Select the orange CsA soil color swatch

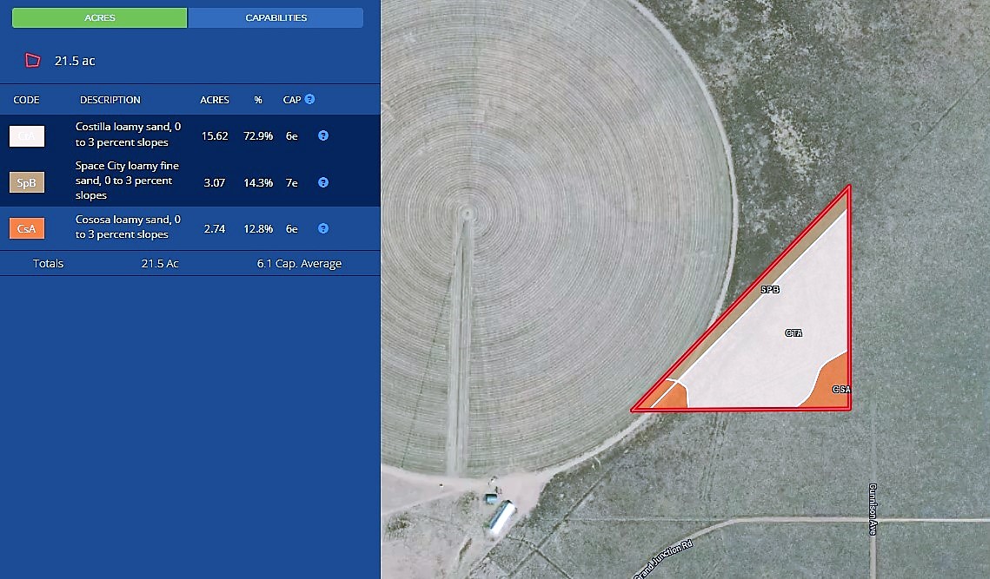click(27, 229)
